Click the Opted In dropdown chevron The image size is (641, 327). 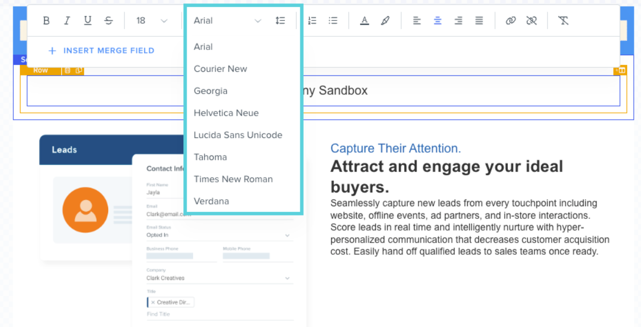[288, 235]
